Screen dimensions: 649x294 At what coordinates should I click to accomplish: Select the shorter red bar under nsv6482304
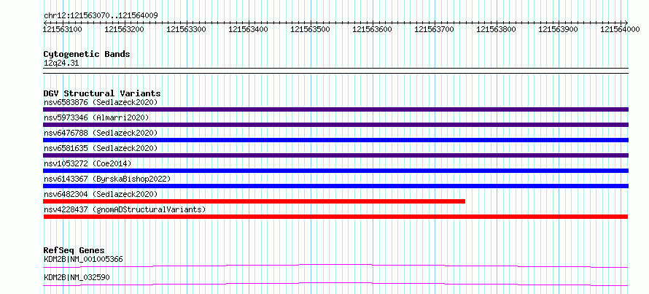(254, 201)
